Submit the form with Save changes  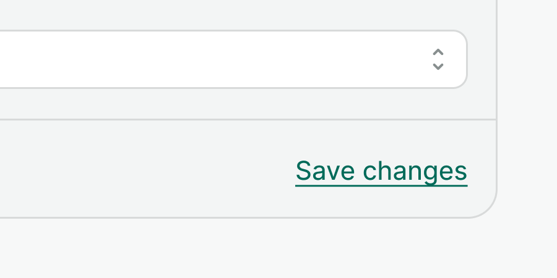coord(381,171)
